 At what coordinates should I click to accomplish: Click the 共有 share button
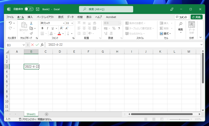(x=196, y=17)
